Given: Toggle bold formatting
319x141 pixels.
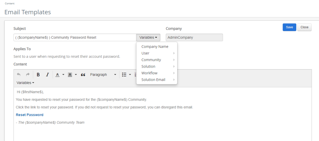Looking at the screenshot, I should click(x=38, y=75).
